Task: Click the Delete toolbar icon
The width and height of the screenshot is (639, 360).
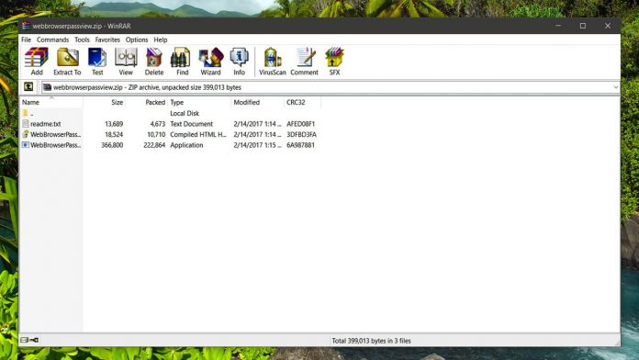Action: [154, 62]
